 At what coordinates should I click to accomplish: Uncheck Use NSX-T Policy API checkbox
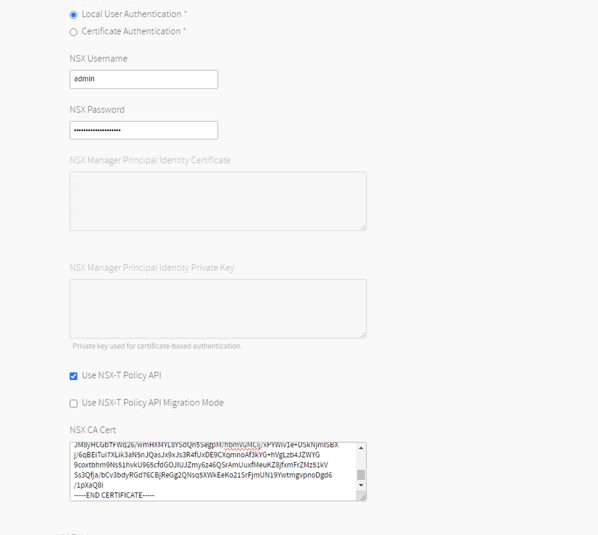[74, 376]
